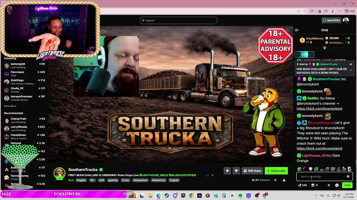Open FrankDimes recommended channel
Viewport: 357px width, 200px height.
click(x=25, y=137)
